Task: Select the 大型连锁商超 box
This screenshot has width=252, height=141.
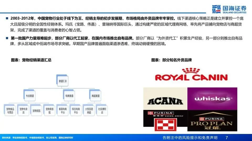Action: coord(89,111)
